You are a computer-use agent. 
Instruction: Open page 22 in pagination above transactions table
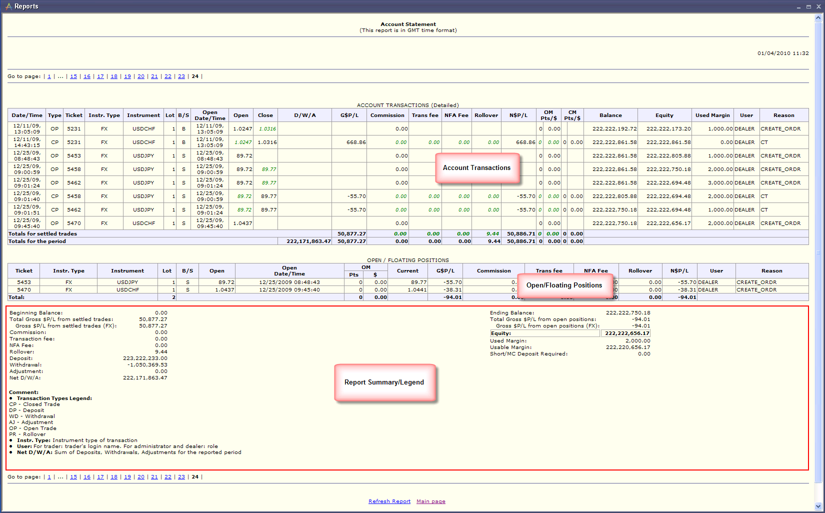coord(168,76)
